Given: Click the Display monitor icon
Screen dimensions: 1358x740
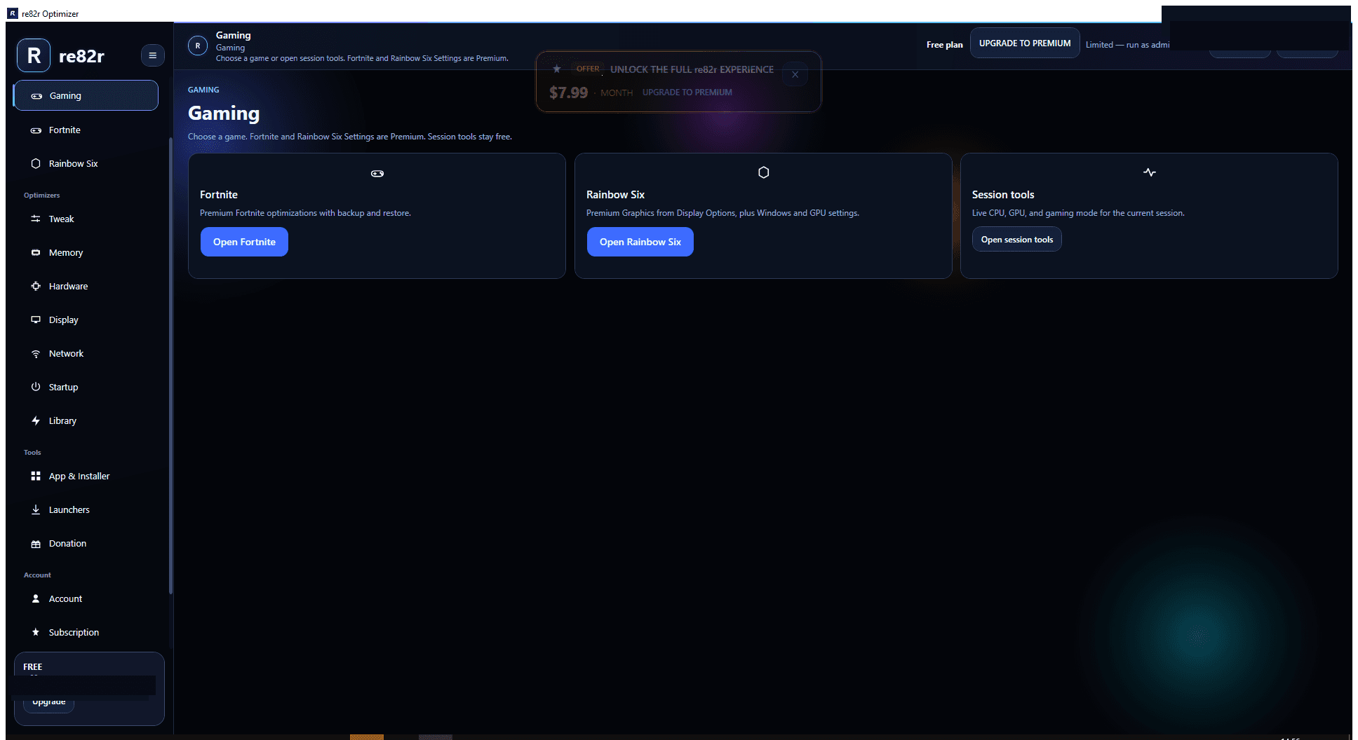Looking at the screenshot, I should (36, 320).
